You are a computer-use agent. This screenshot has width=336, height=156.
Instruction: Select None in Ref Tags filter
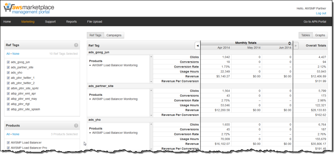click(x=16, y=54)
